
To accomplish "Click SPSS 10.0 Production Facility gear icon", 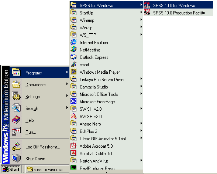I will point(147,13).
